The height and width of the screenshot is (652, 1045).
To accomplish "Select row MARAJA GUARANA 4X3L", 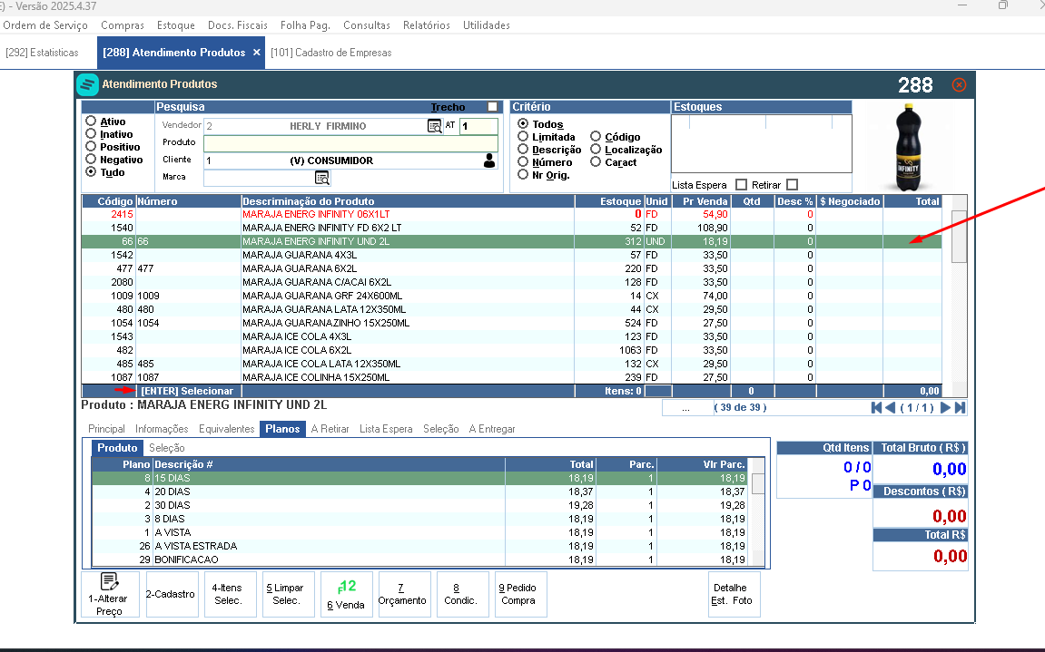I will pyautogui.click(x=512, y=255).
